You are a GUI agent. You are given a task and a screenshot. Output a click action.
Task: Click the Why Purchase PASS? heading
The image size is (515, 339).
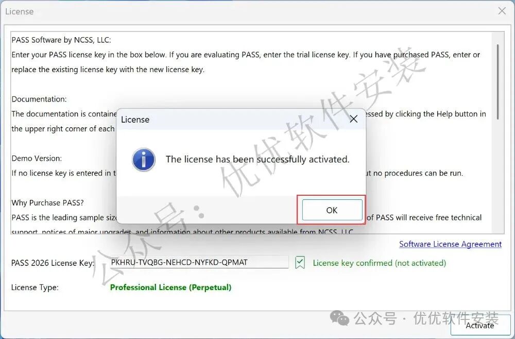[47, 202]
